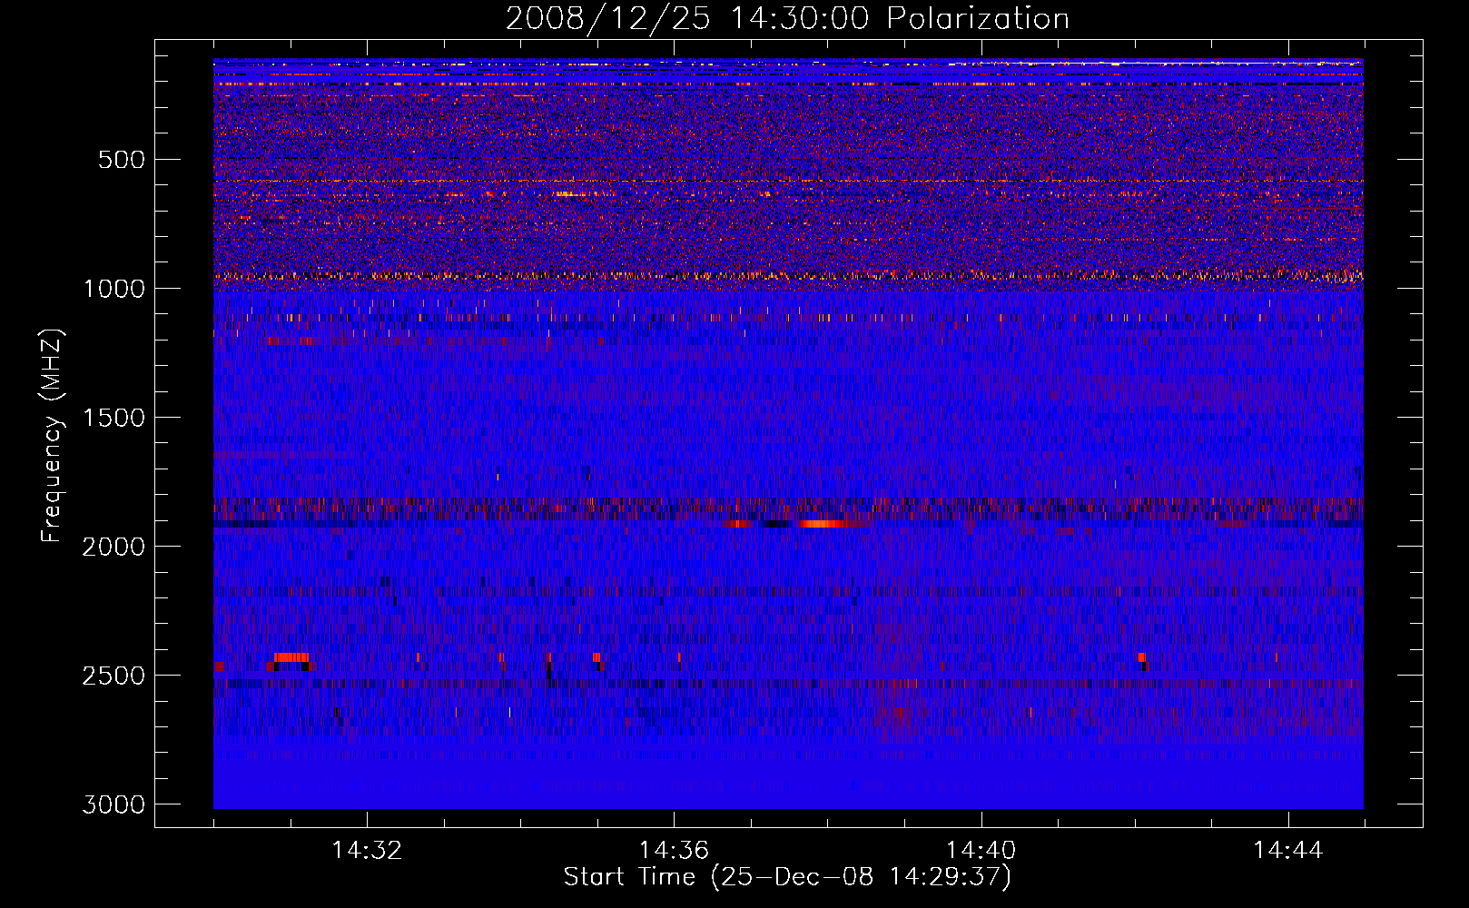Click the 3000 frequency tick label
Screen dimensions: 1469x908
pos(113,804)
